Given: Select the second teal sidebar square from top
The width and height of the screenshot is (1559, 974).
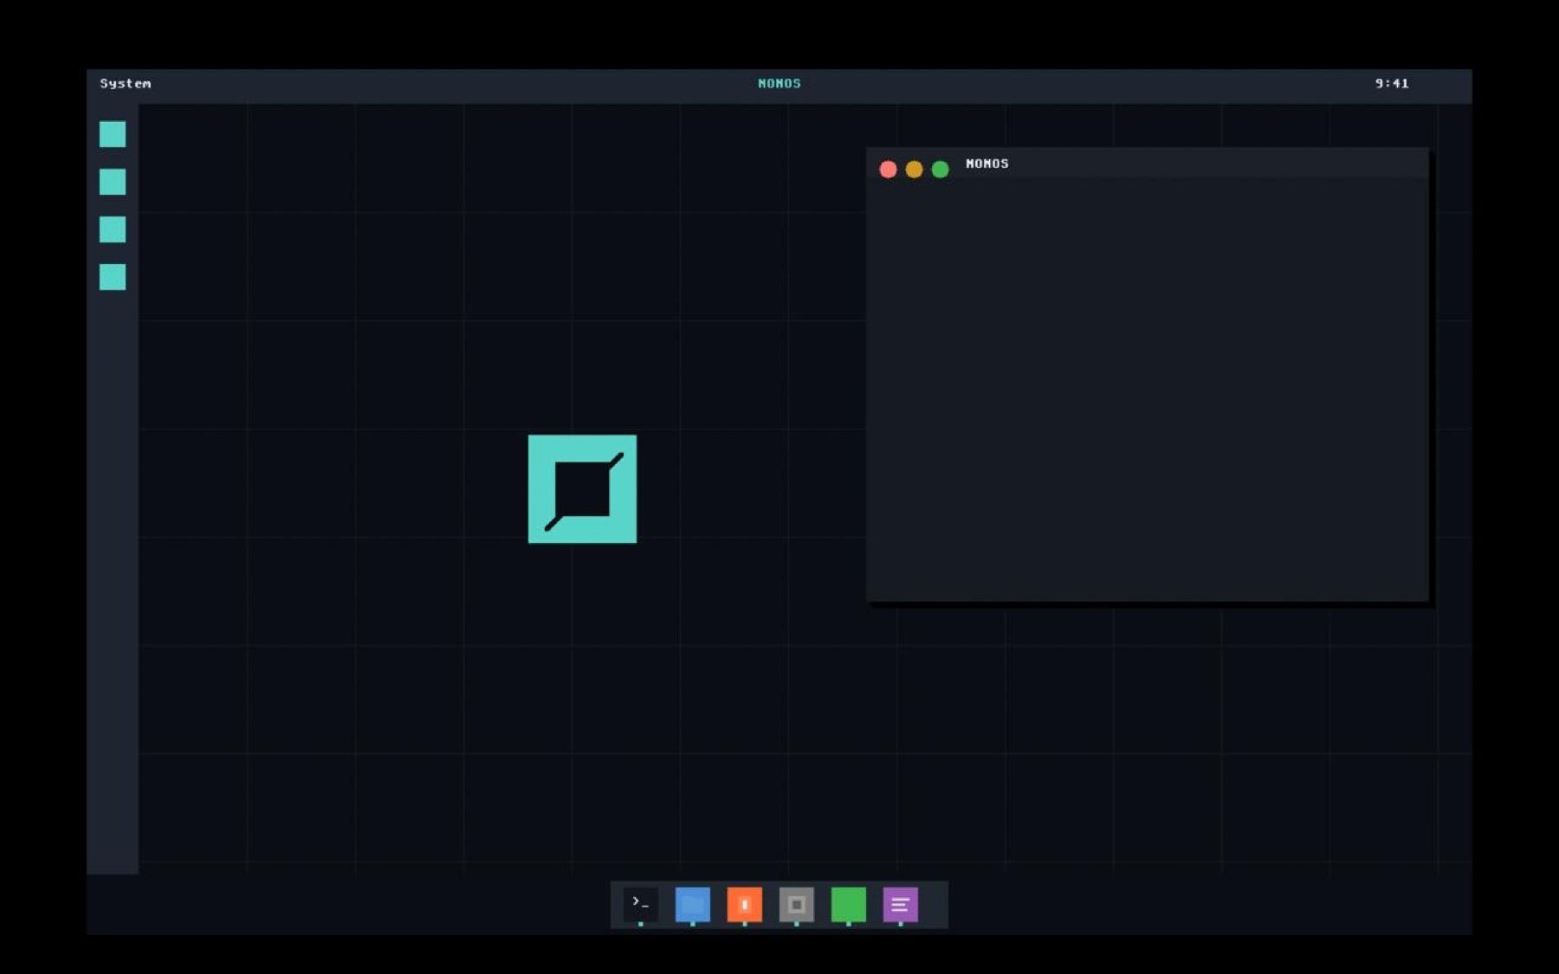Looking at the screenshot, I should coord(113,182).
